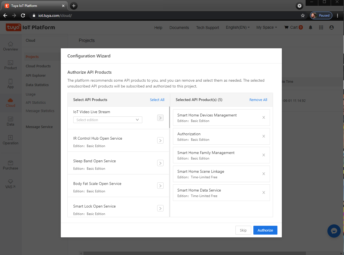The width and height of the screenshot is (344, 255).
Task: Click the Authorize button
Action: click(x=265, y=230)
